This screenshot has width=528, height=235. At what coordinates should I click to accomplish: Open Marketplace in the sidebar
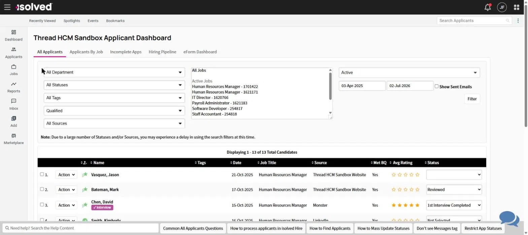14,139
